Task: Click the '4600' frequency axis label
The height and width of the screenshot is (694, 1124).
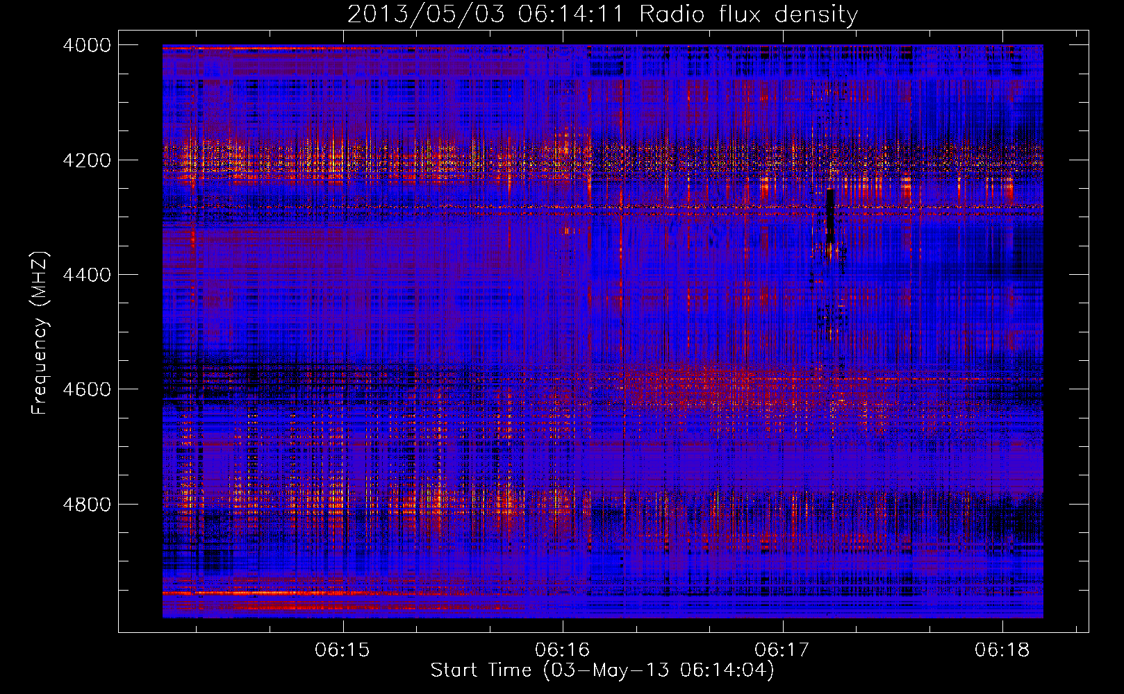Action: tap(87, 389)
